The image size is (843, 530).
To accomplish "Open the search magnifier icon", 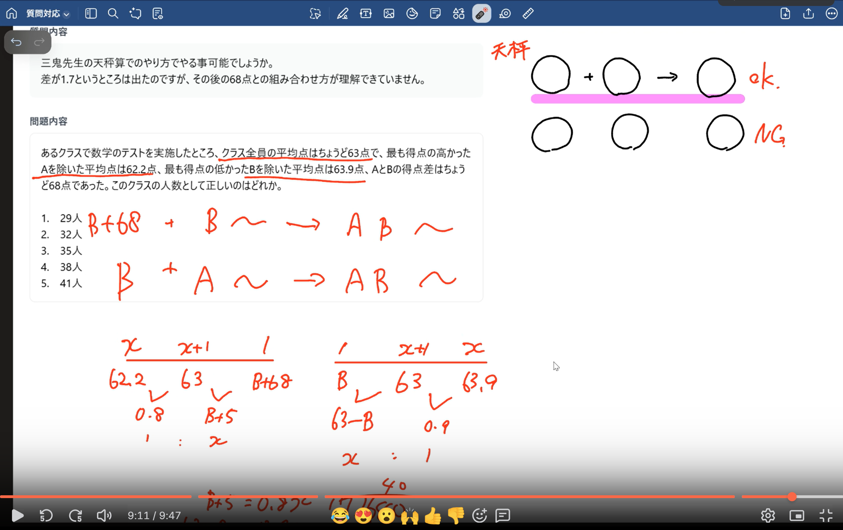I will (x=113, y=14).
